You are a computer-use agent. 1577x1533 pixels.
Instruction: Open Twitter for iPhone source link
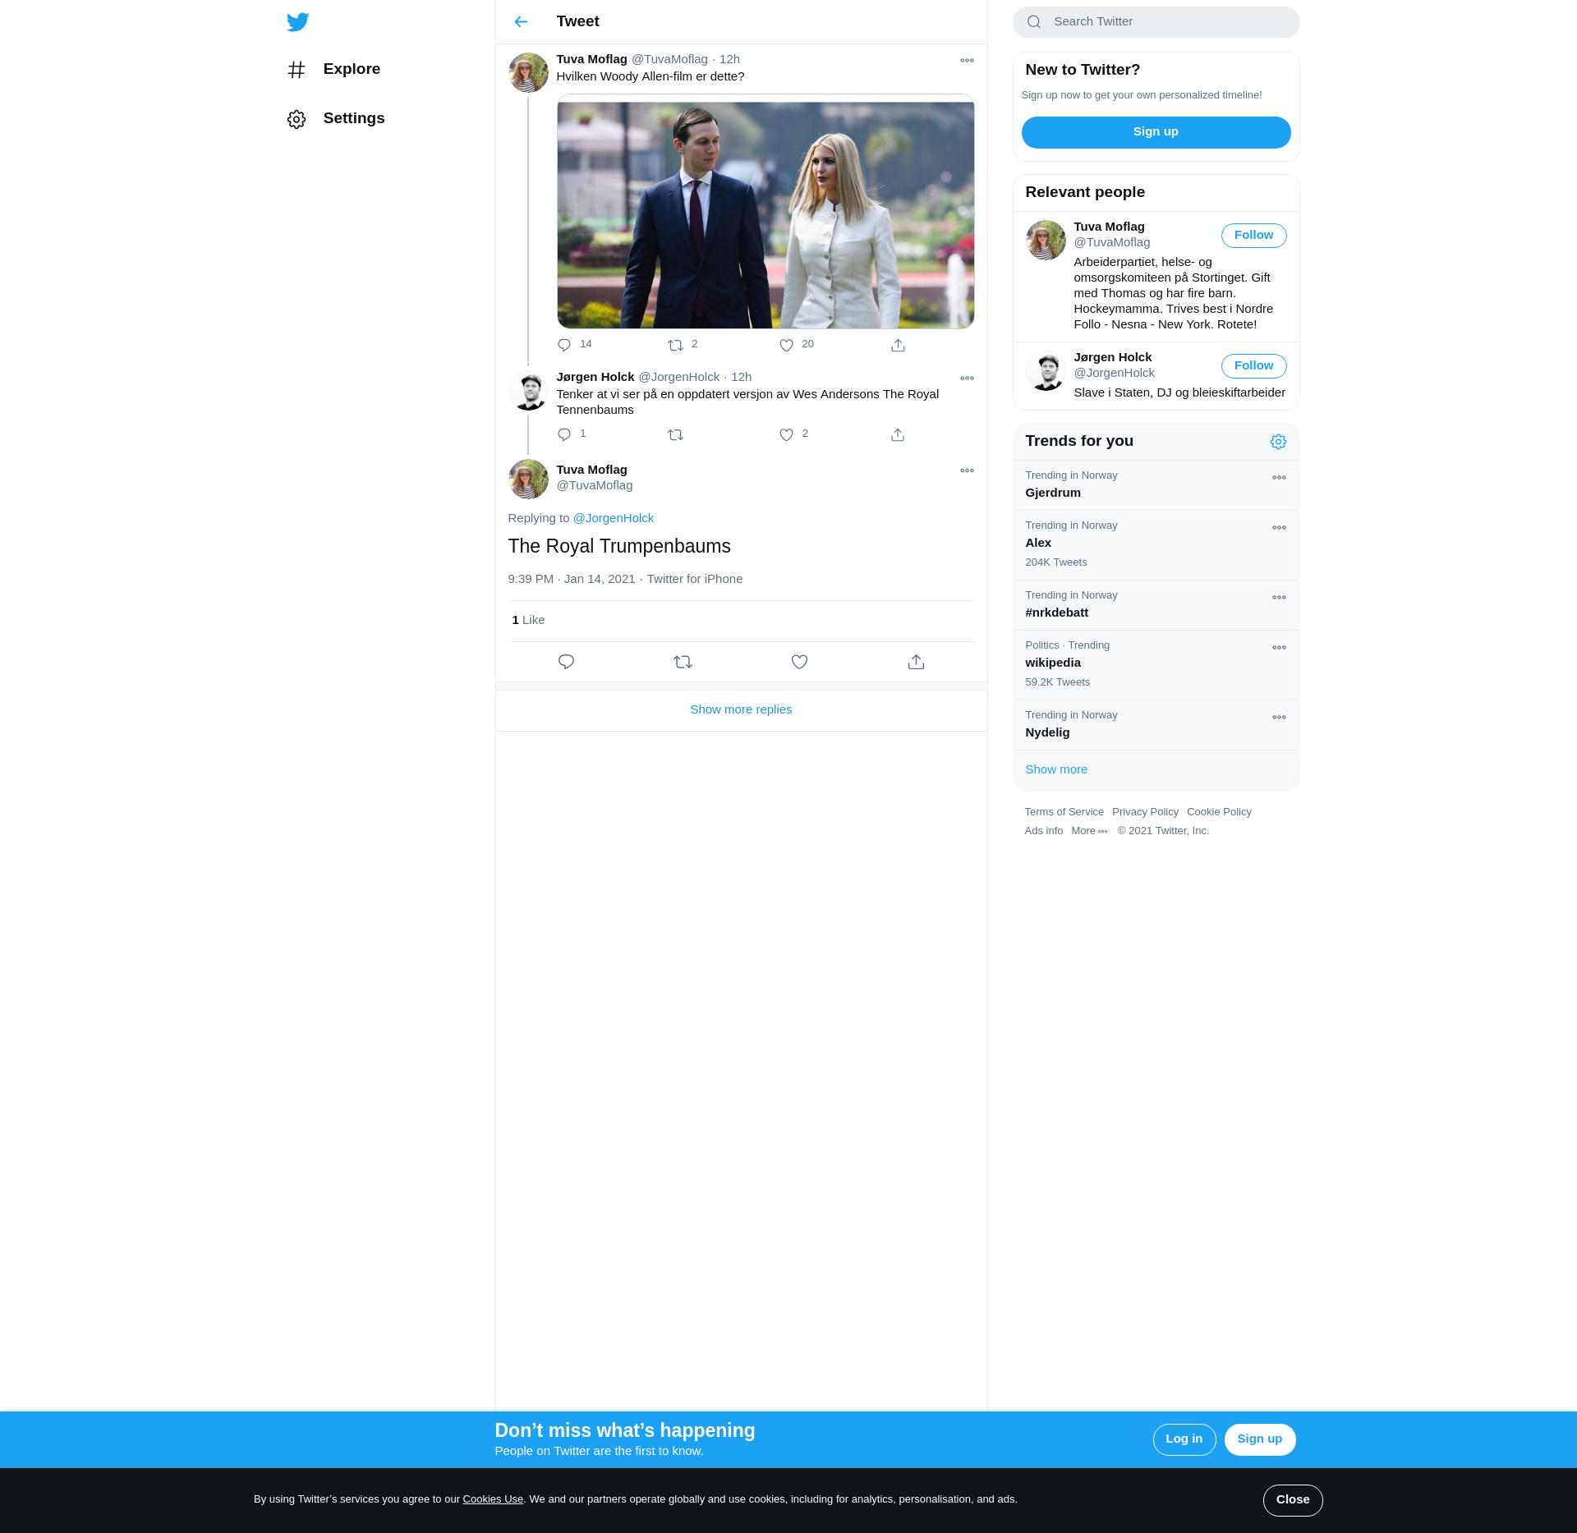click(x=695, y=580)
